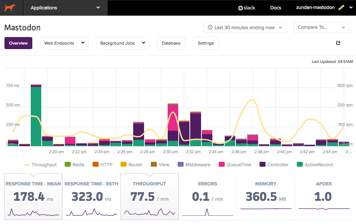Toggle Middleware series in legend
This screenshot has height=224, width=356.
194,164
